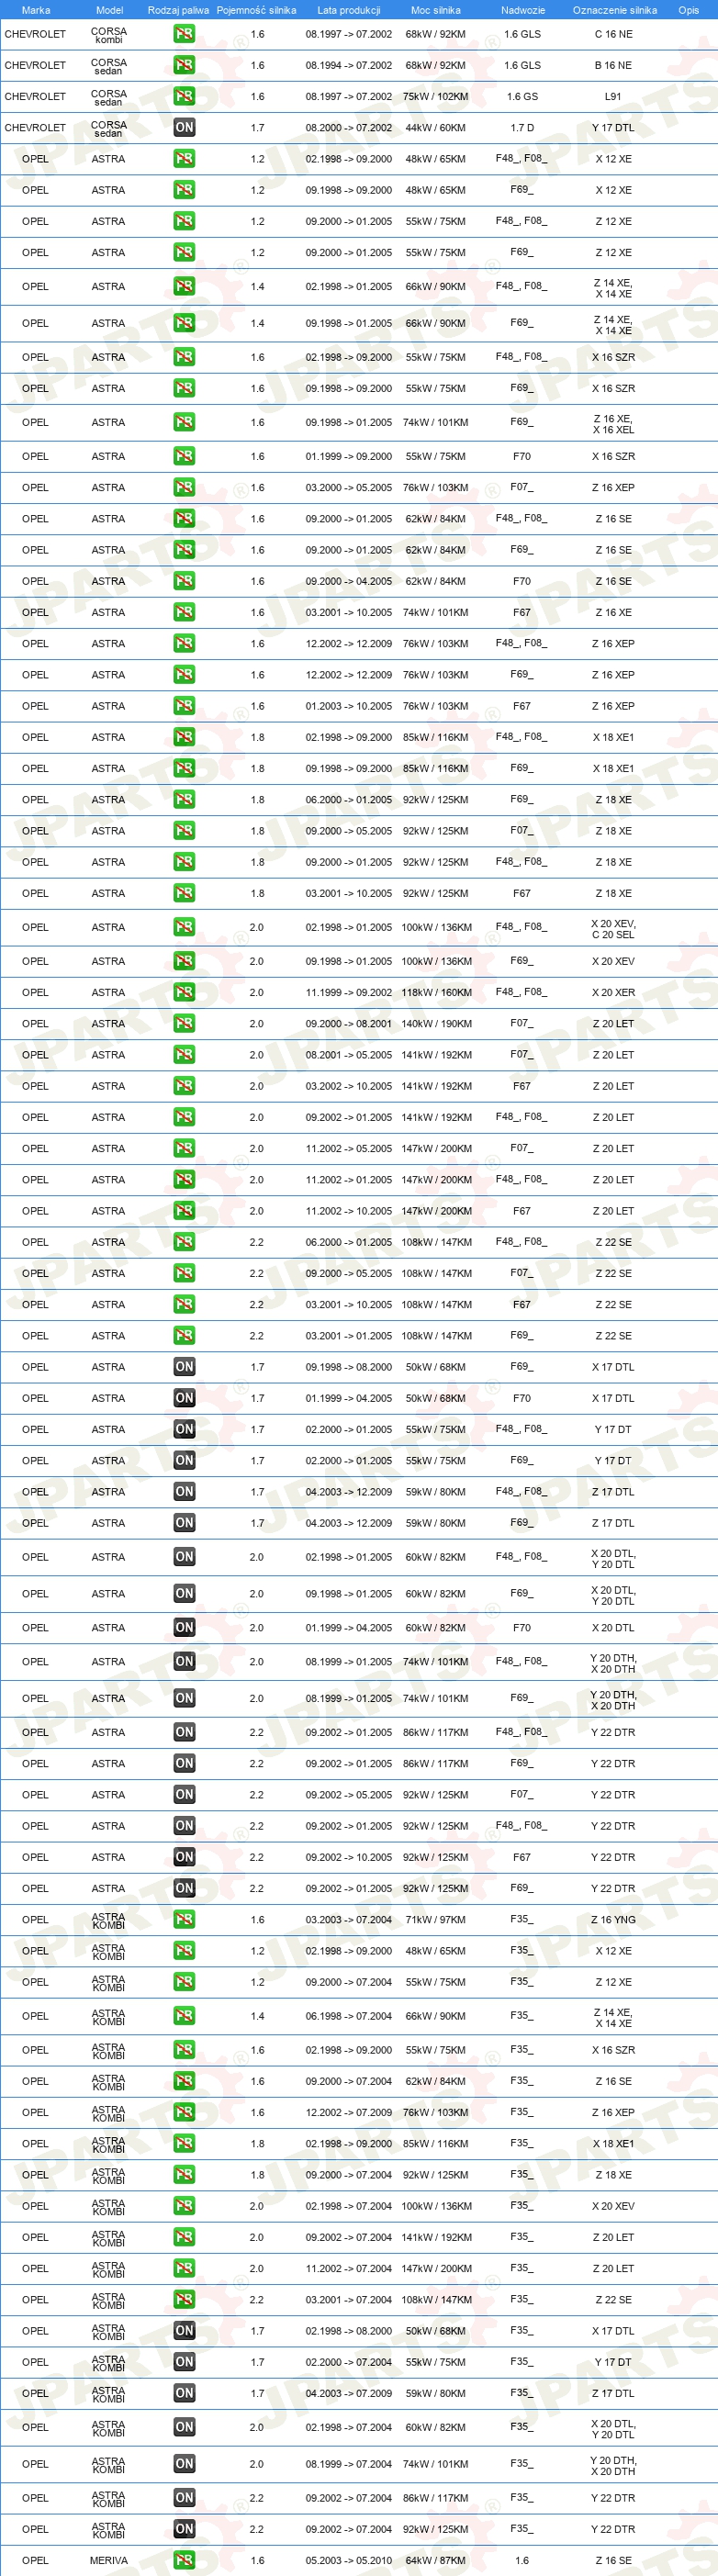The image size is (718, 2576).
Task: Select production years 05.2003 -> 05.2010
Action: (349, 2561)
